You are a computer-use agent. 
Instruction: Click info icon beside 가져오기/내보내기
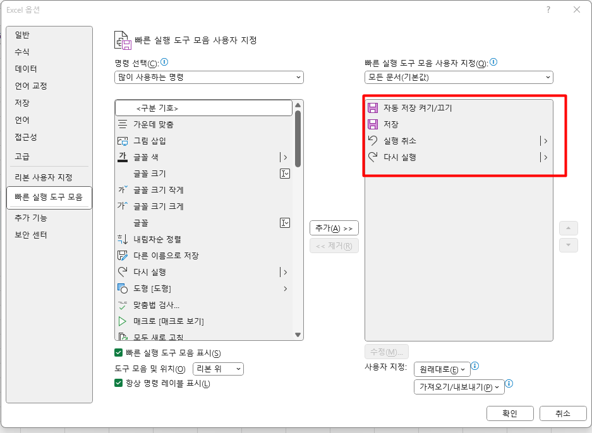[x=509, y=384]
